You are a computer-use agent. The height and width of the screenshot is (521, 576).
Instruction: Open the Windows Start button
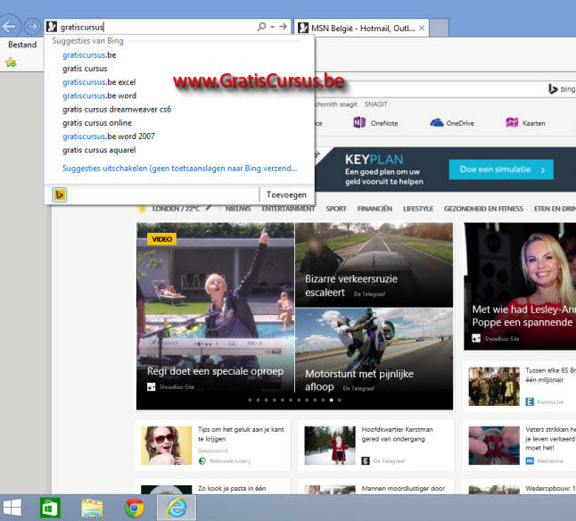pos(12,508)
